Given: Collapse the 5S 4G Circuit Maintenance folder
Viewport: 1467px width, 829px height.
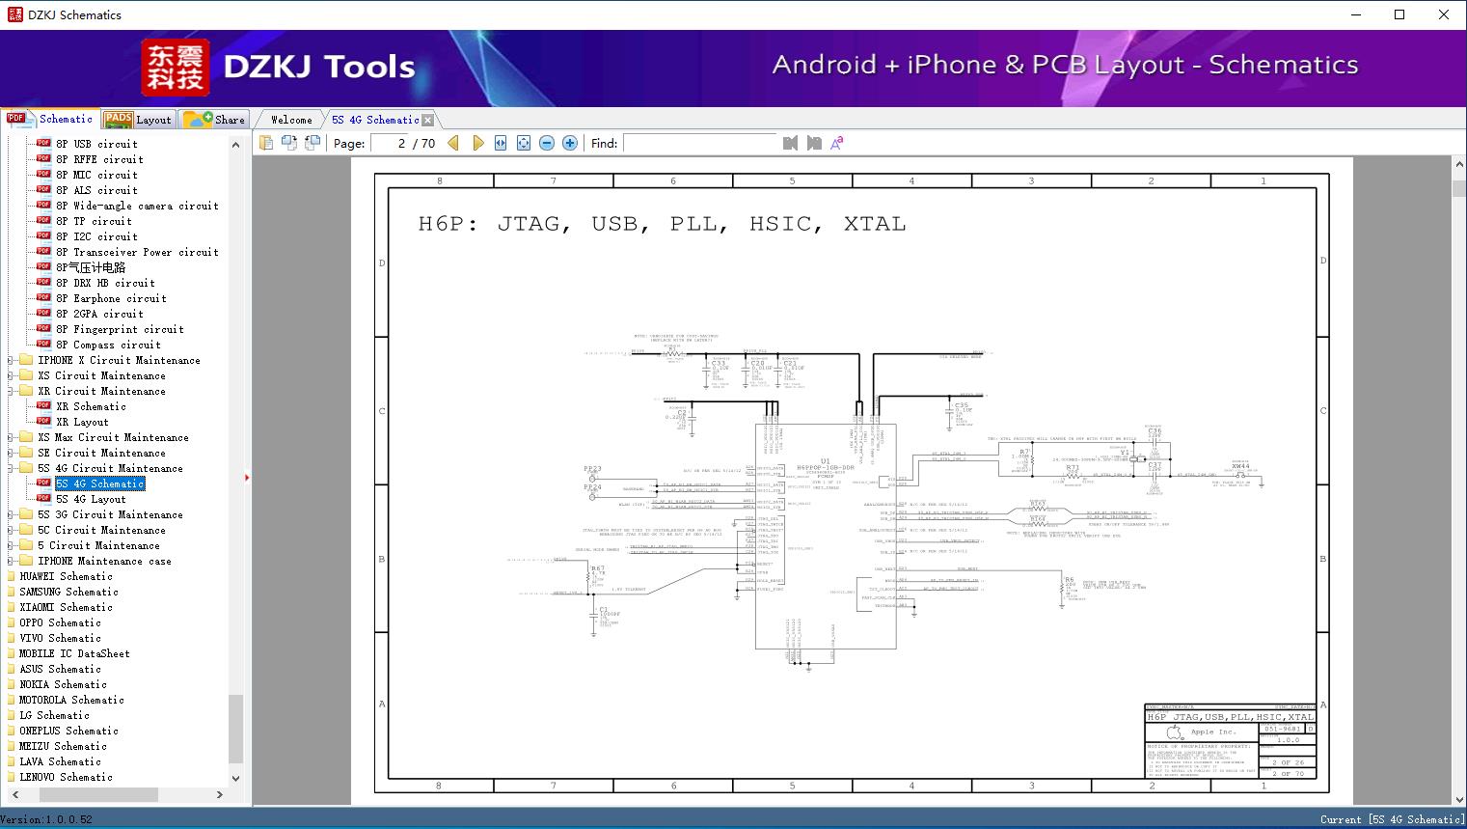Looking at the screenshot, I should 9,468.
